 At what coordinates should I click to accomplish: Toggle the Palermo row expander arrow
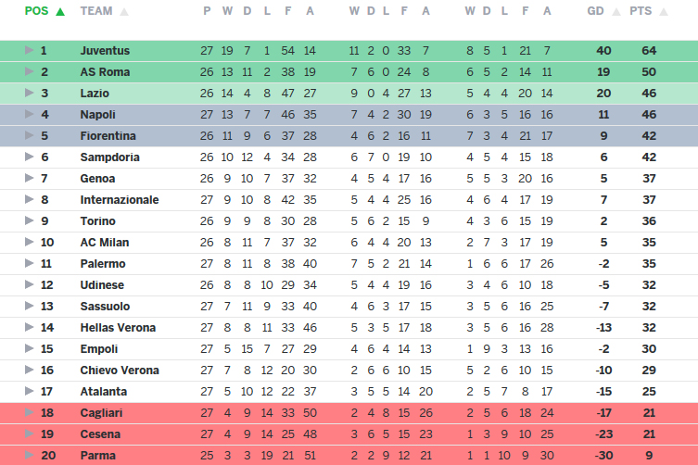(29, 263)
